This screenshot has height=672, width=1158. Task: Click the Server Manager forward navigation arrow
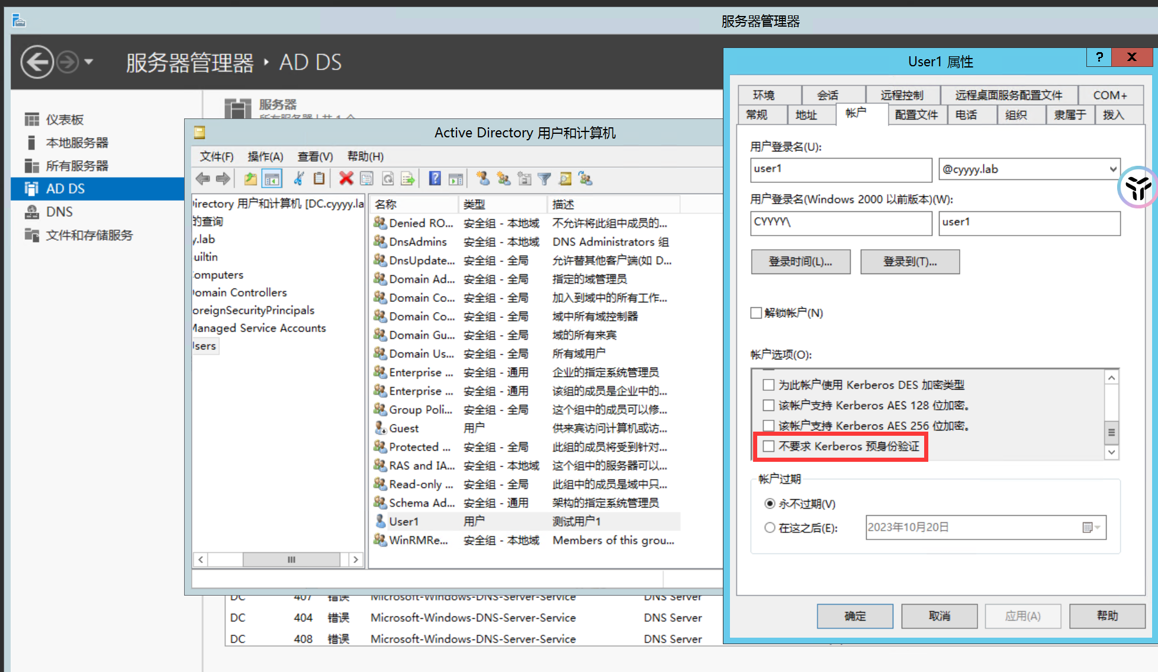(67, 62)
